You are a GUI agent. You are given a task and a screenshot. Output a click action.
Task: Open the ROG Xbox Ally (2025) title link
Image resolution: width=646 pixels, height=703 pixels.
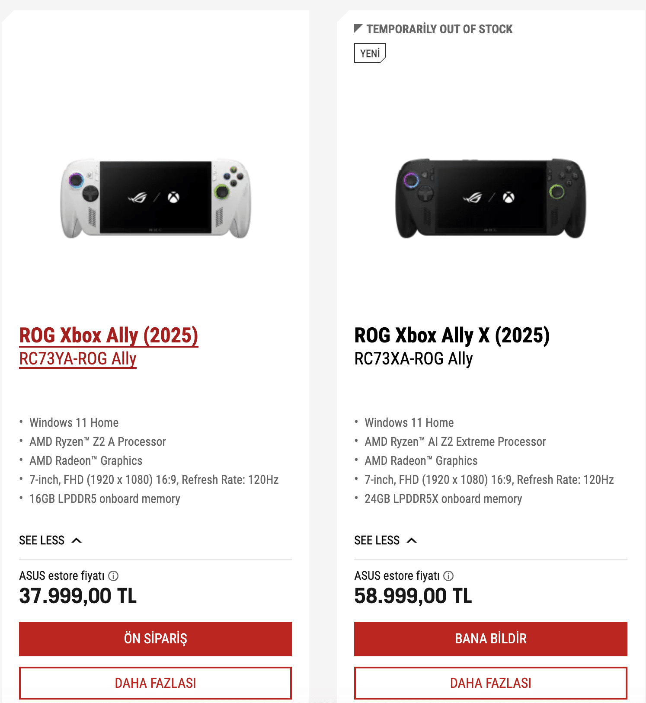click(x=109, y=336)
